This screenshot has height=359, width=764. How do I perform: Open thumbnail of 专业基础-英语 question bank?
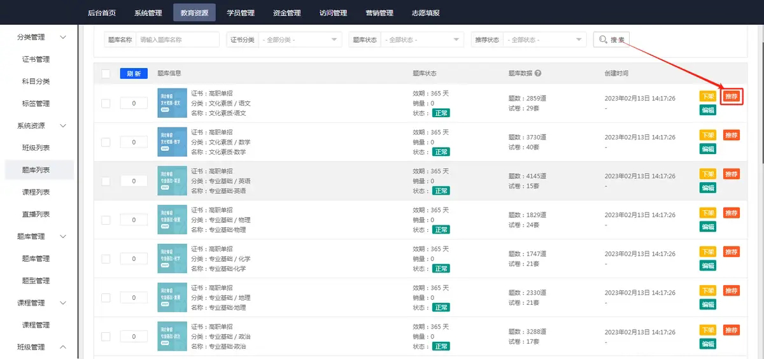click(x=172, y=181)
